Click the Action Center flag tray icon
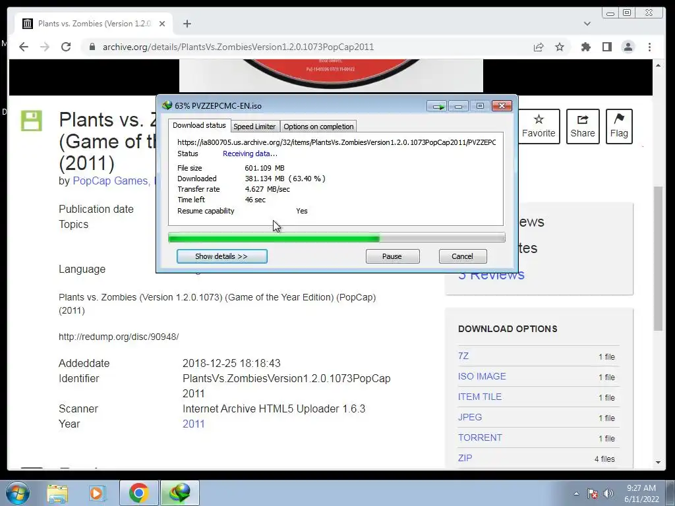The height and width of the screenshot is (506, 675). pyautogui.click(x=593, y=493)
